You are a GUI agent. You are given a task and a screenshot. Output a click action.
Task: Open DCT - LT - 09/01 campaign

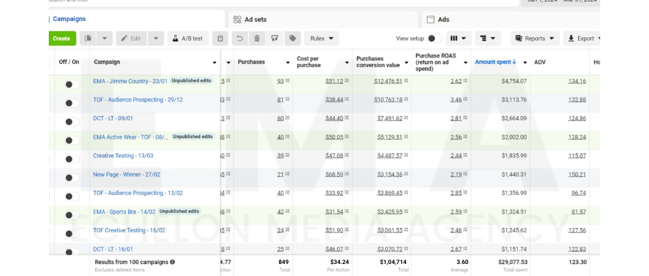pos(113,118)
